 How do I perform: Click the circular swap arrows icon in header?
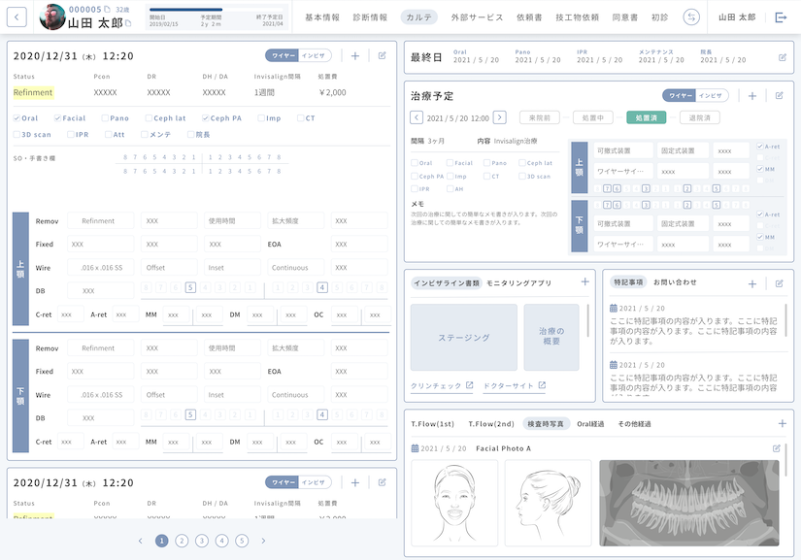point(691,16)
